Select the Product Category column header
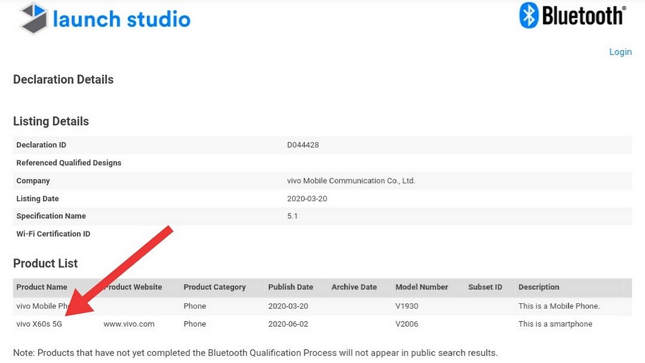 click(214, 287)
